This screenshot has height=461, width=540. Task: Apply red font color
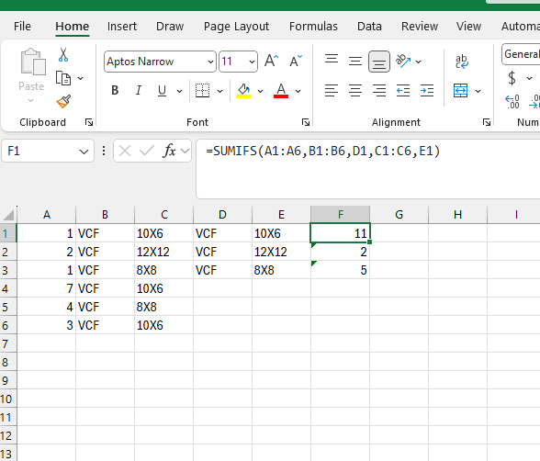click(x=281, y=91)
